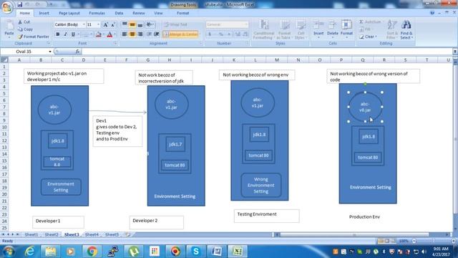Open the Name Box dropdown arrow

[50, 52]
